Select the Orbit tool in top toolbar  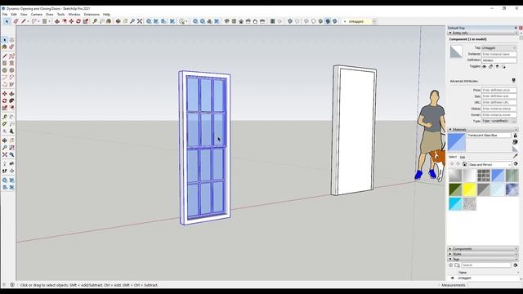point(118,21)
